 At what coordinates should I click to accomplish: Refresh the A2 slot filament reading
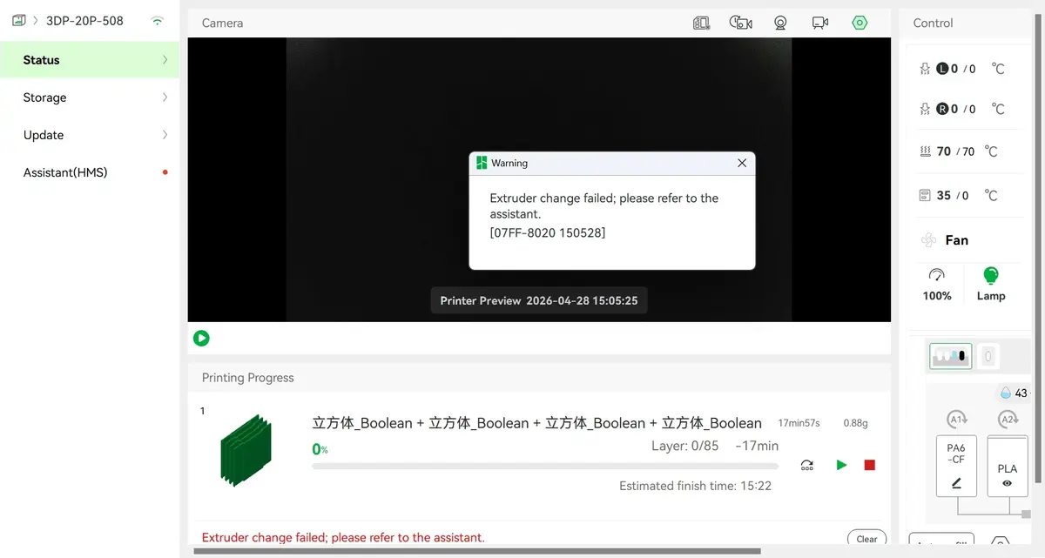point(1008,420)
